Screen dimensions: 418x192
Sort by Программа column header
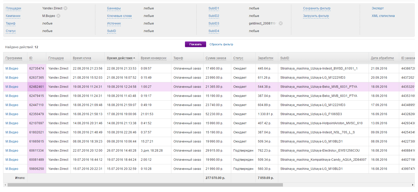coord(14,58)
